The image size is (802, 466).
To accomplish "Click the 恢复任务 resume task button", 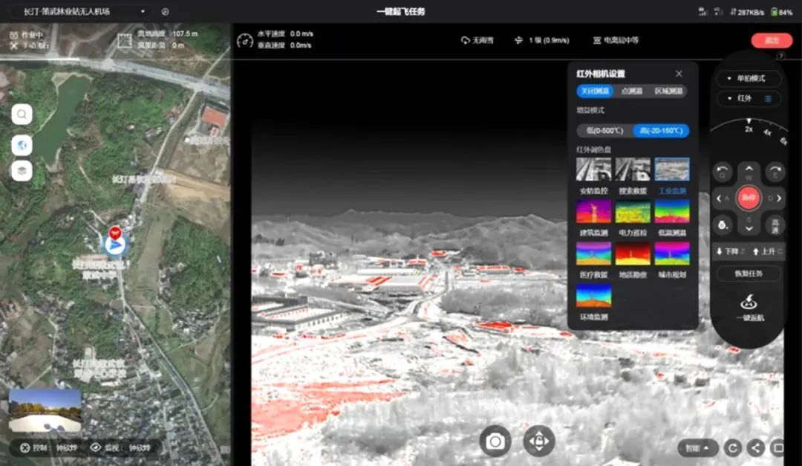I will click(749, 274).
